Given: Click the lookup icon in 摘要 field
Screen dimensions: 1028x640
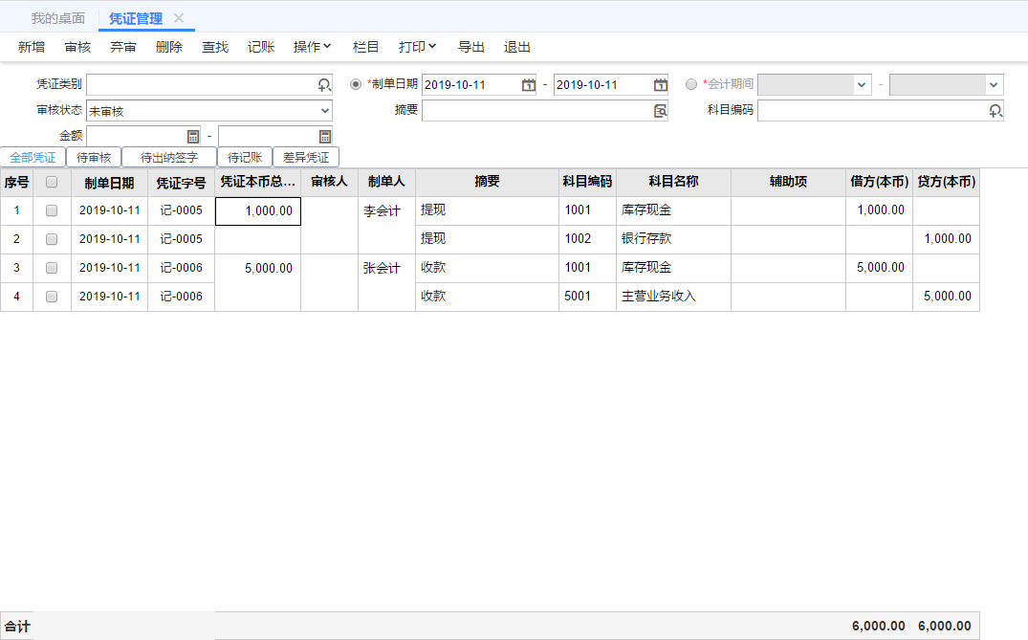Looking at the screenshot, I should [660, 111].
